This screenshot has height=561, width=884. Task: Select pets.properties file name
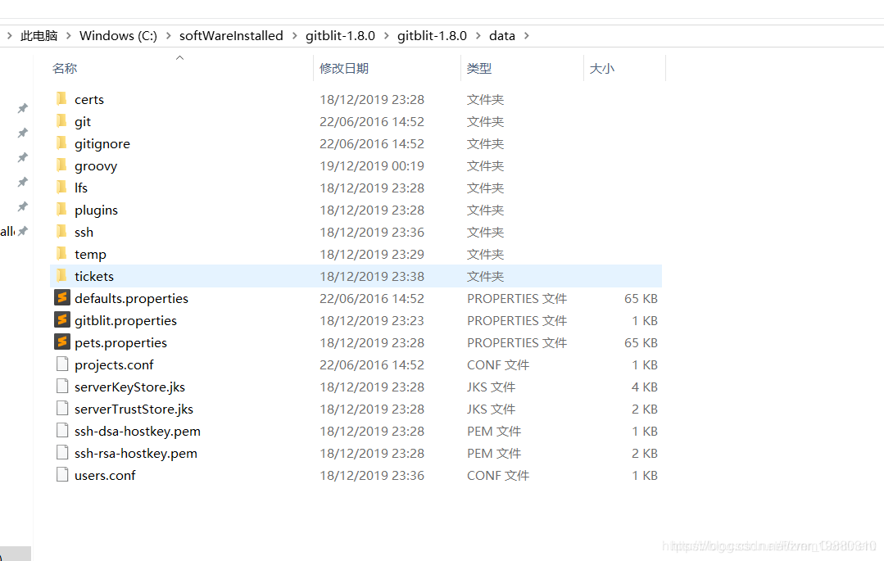(x=120, y=343)
